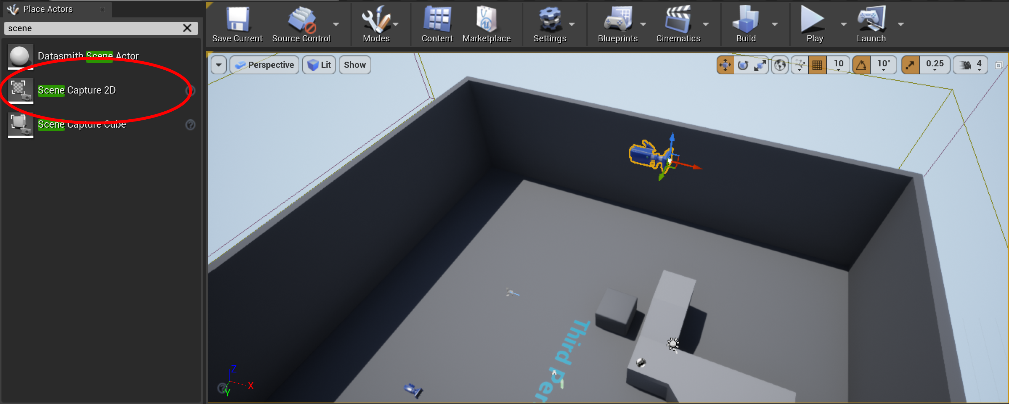Switch between world and local transform space
Viewport: 1009px width, 404px height.
[x=779, y=65]
